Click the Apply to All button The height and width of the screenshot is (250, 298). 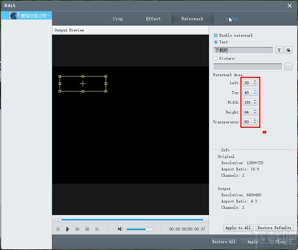pyautogui.click(x=238, y=228)
